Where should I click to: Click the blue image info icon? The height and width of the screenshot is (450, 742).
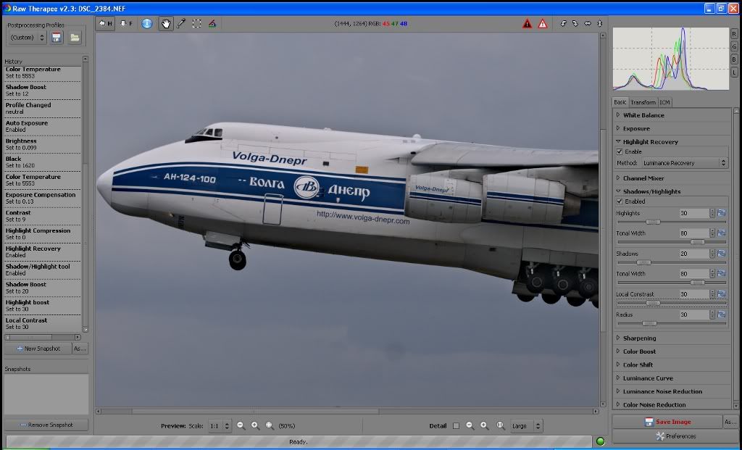(146, 23)
